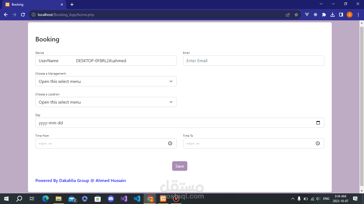Go back to previous page
Image resolution: width=364 pixels, height=204 pixels.
[6, 15]
